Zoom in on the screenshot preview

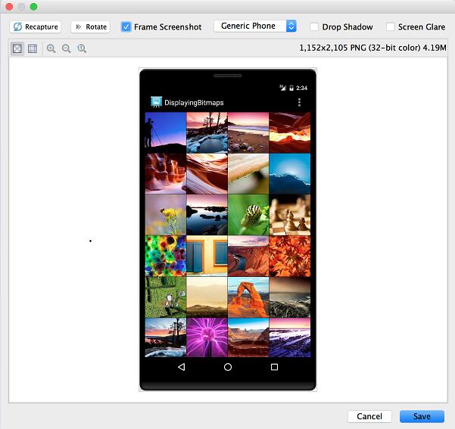[x=51, y=48]
